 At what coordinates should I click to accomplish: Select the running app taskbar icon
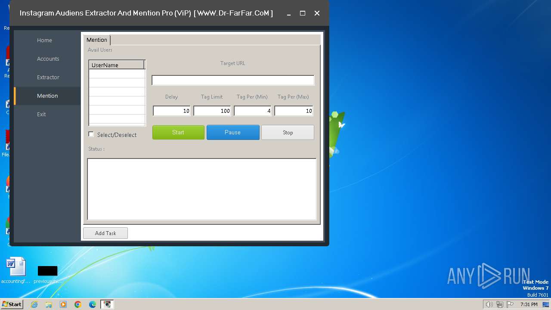tap(107, 304)
